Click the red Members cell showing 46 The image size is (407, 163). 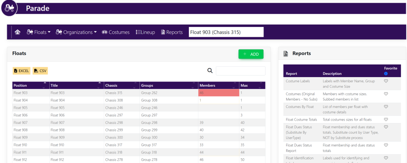[218, 93]
